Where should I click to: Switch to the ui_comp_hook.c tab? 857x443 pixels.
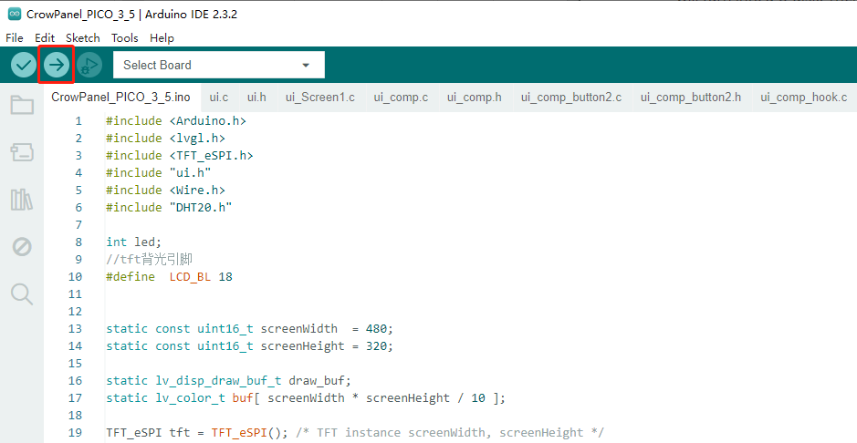[x=803, y=98]
